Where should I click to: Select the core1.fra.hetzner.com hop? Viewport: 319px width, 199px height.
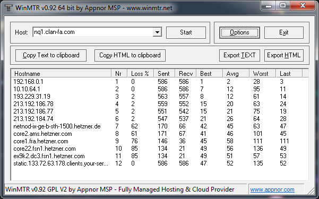pyautogui.click(x=160, y=141)
